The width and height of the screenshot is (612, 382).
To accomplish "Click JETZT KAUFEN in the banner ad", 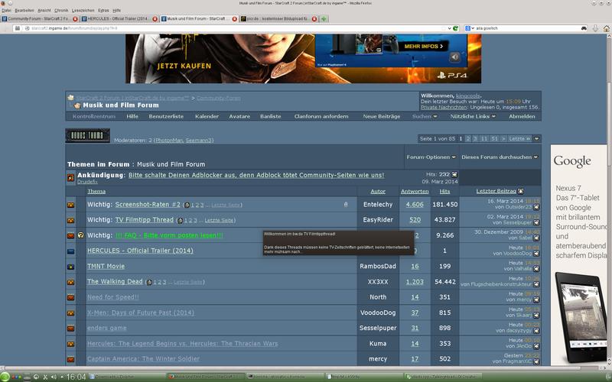I will tap(184, 66).
